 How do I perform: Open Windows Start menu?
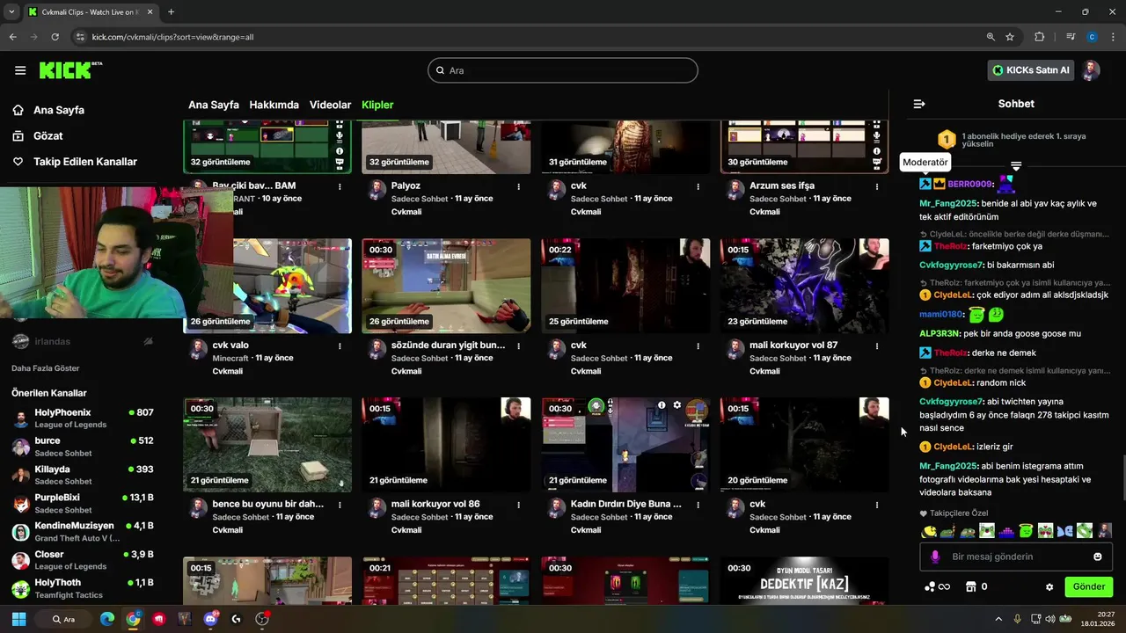18,619
